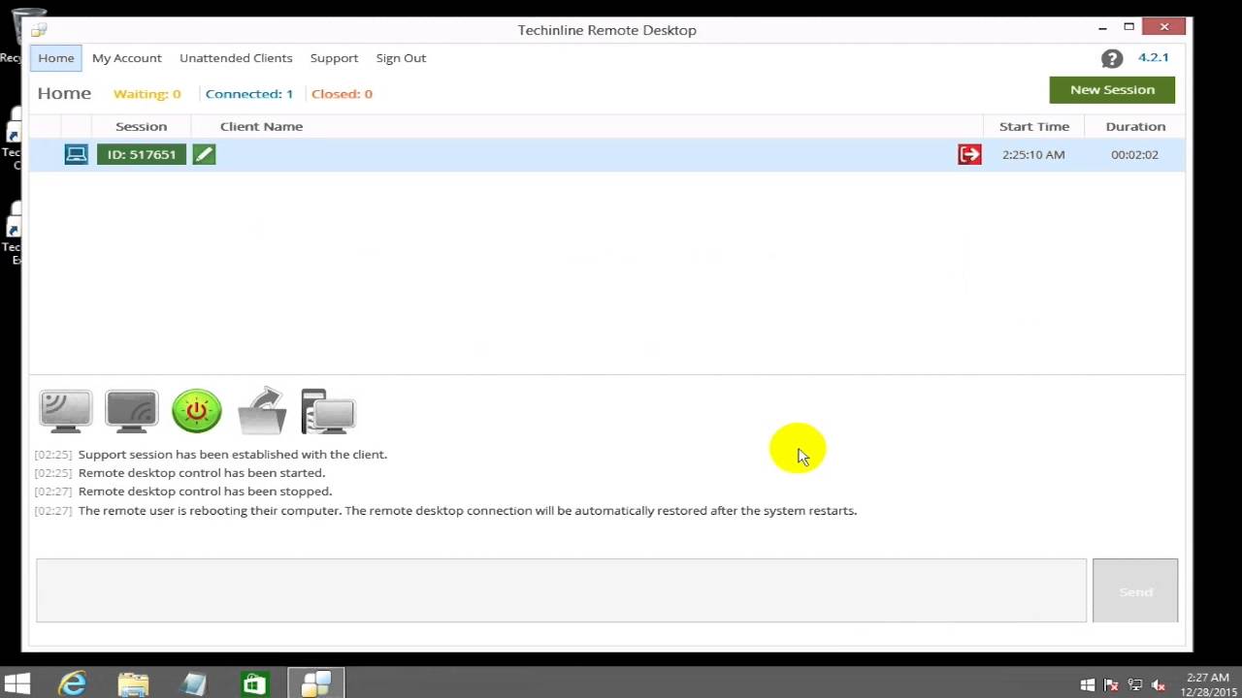The height and width of the screenshot is (698, 1242).
Task: Open the Windows Start button
Action: pyautogui.click(x=17, y=684)
